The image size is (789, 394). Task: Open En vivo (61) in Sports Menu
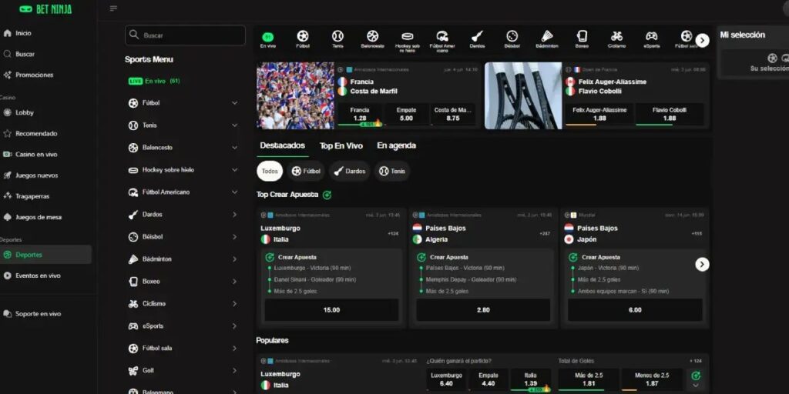pos(154,81)
